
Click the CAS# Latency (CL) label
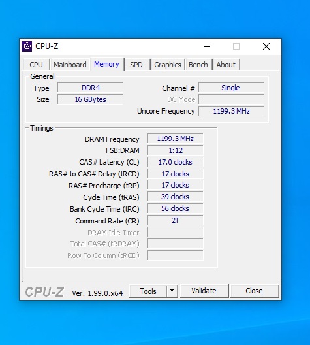click(109, 163)
